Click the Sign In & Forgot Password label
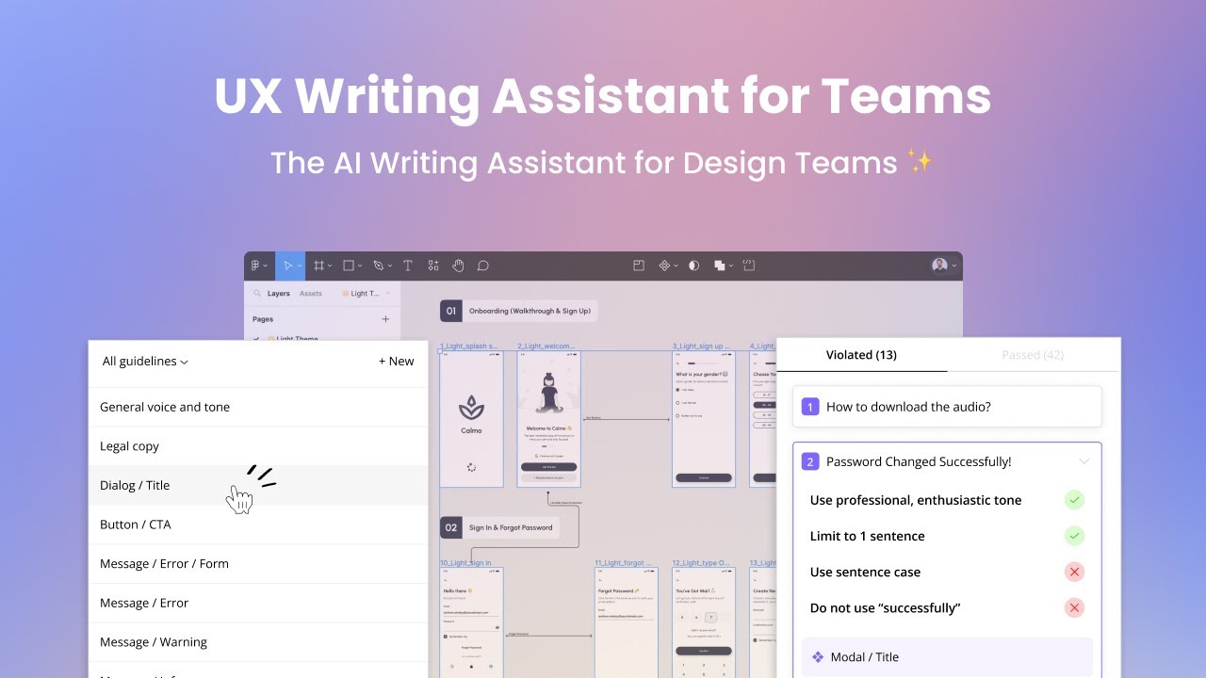 pyautogui.click(x=499, y=527)
